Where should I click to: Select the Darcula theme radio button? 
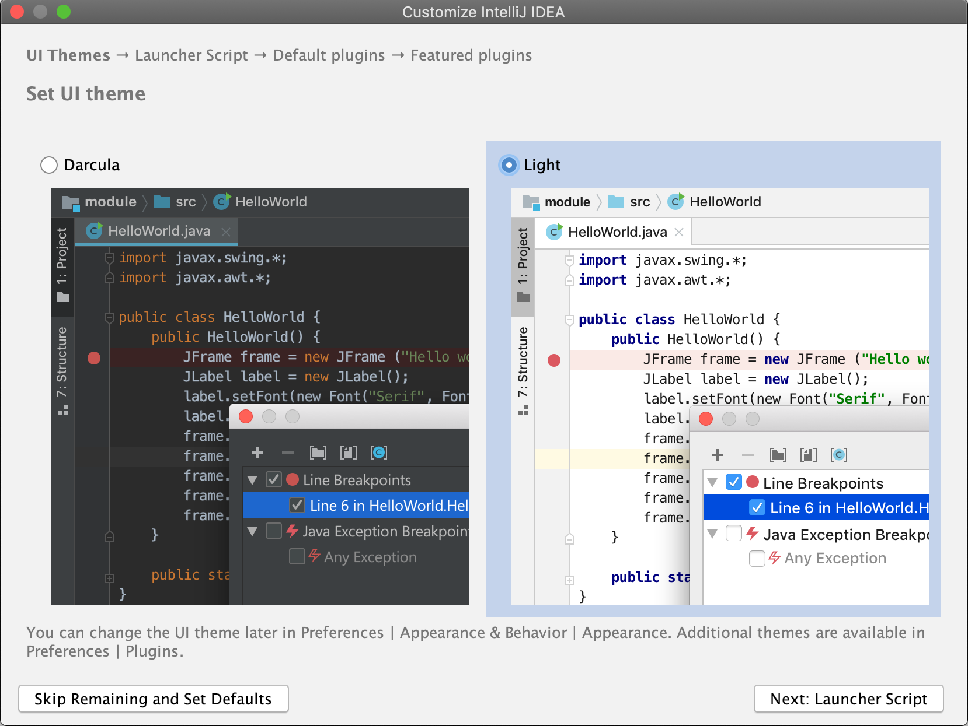tap(49, 165)
